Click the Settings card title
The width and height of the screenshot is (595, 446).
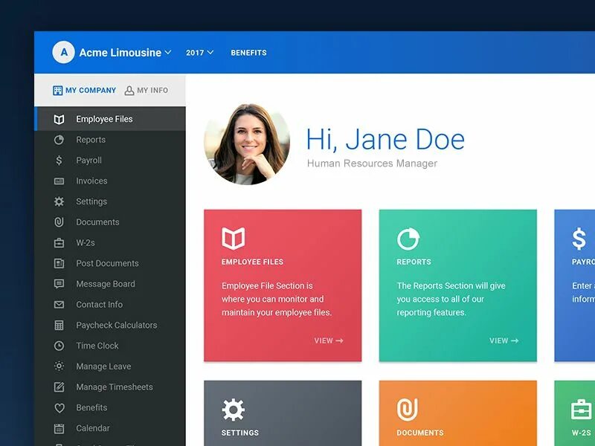pyautogui.click(x=239, y=433)
